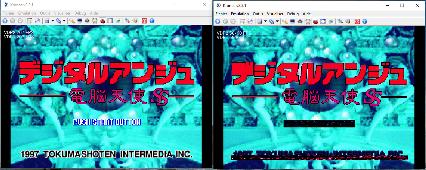Click the corrupted black bar in right game screen
The height and width of the screenshot is (170, 426).
tap(320, 124)
